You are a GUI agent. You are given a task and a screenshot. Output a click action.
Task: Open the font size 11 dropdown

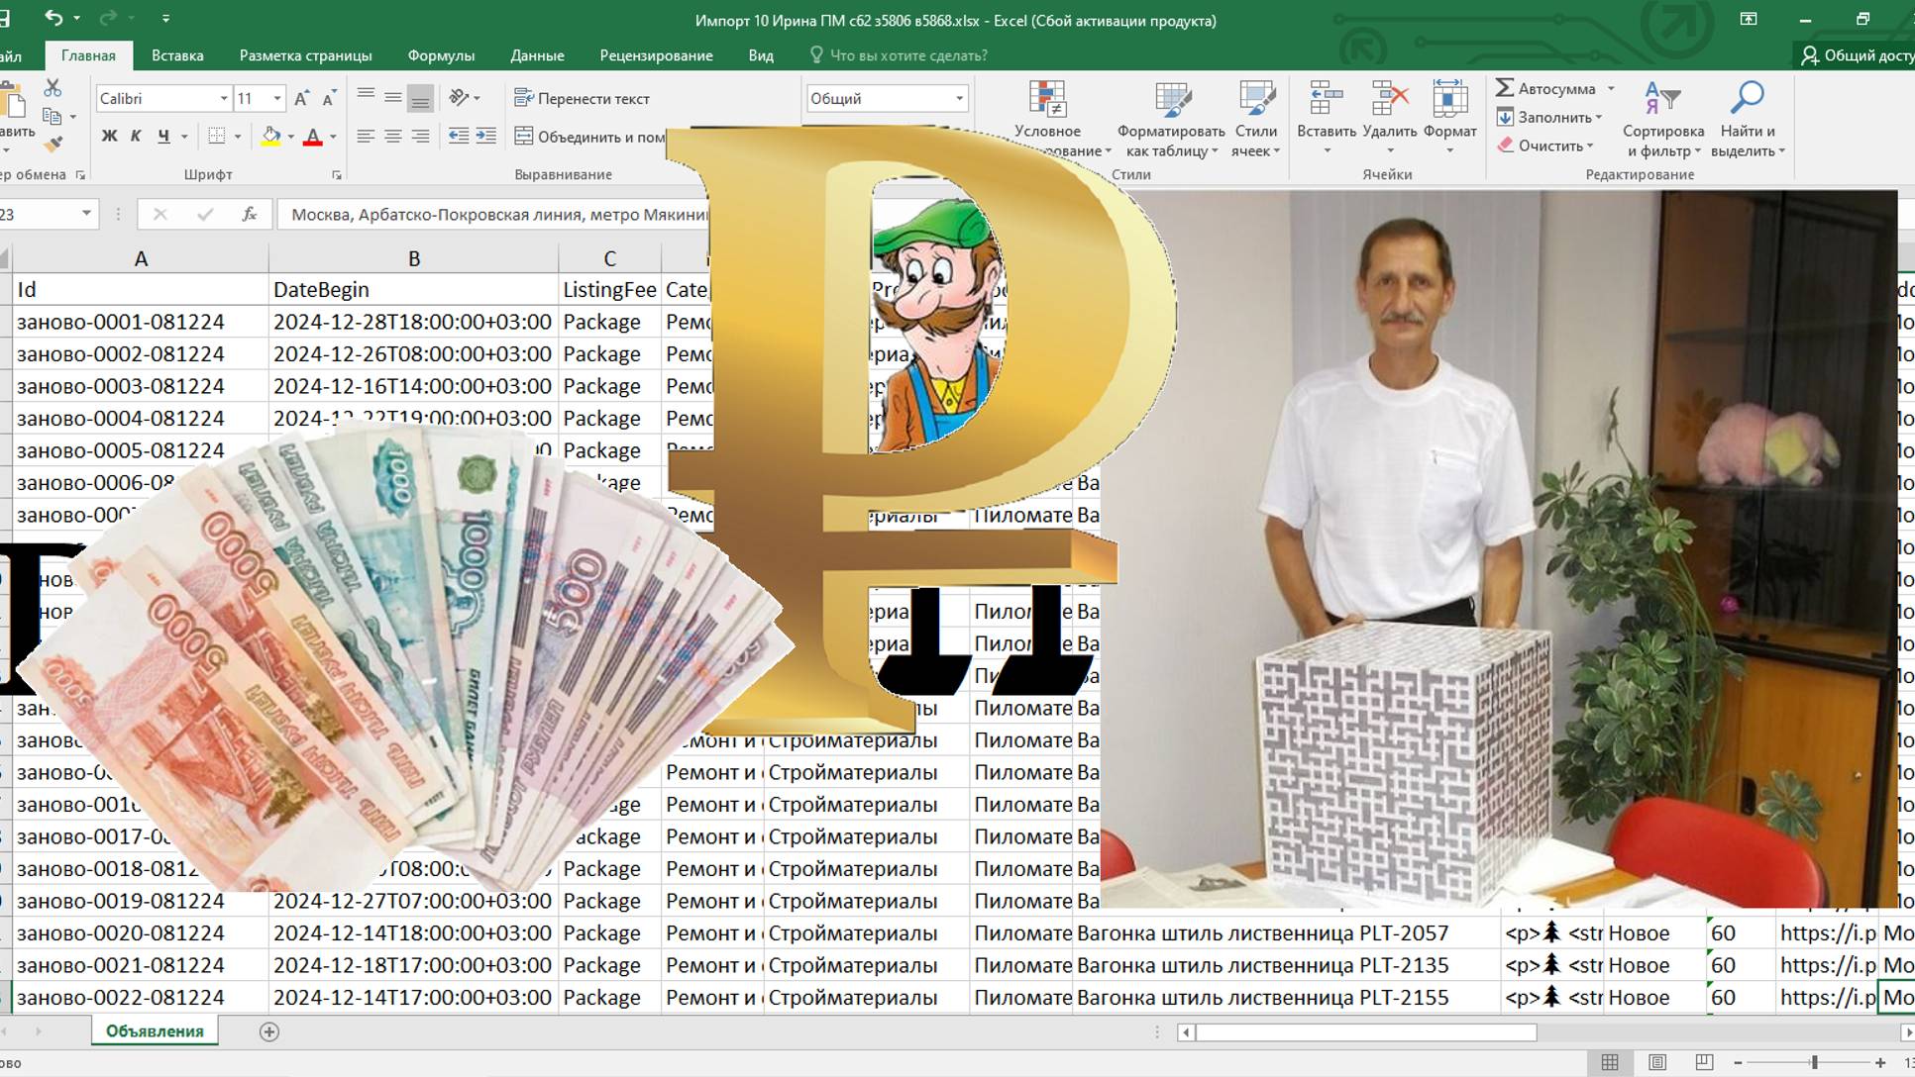(x=277, y=99)
